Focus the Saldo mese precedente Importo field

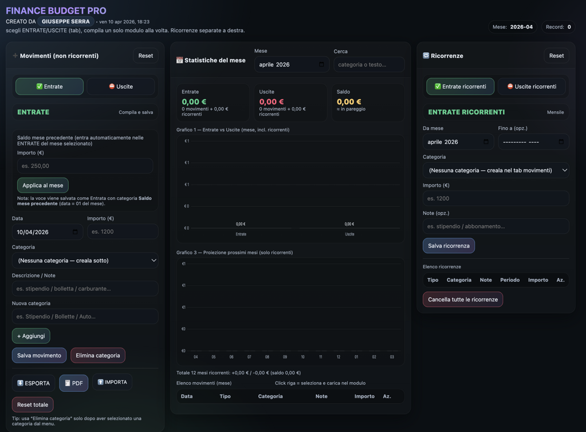(85, 166)
